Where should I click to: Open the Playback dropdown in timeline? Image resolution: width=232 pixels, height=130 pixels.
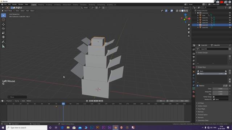pos(10,101)
